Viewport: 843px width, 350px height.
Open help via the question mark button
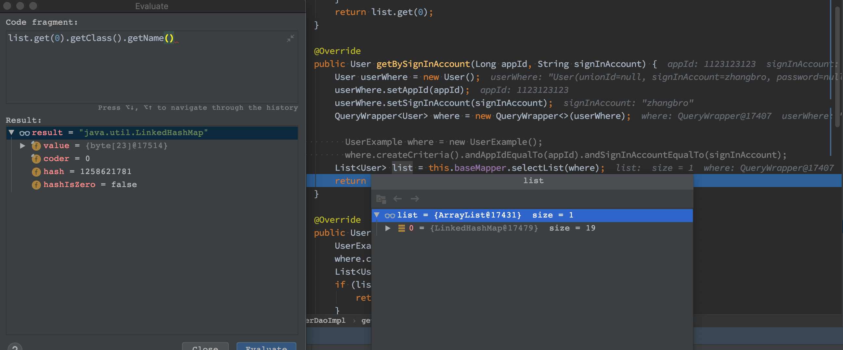click(x=15, y=347)
